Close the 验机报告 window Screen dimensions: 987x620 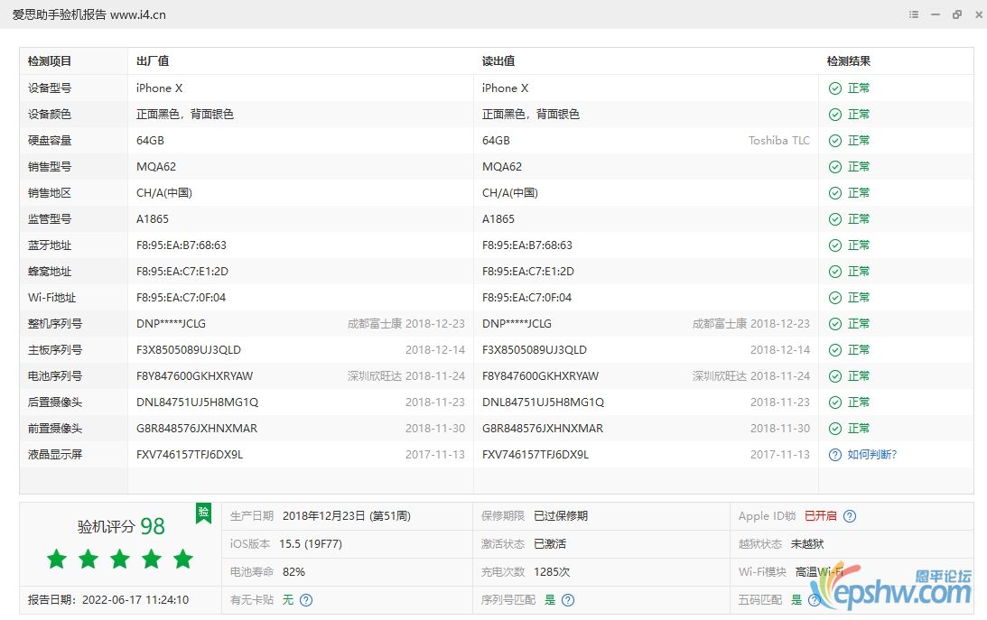coord(979,14)
